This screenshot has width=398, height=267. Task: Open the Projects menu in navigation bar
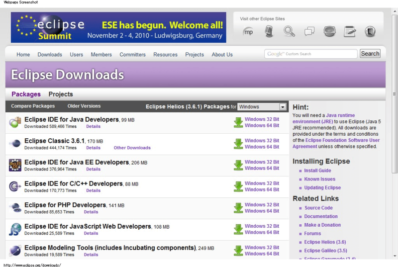click(x=195, y=55)
